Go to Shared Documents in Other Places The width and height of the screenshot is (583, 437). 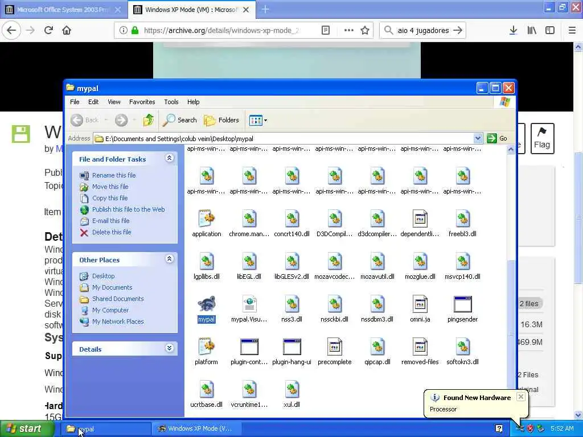(x=118, y=299)
